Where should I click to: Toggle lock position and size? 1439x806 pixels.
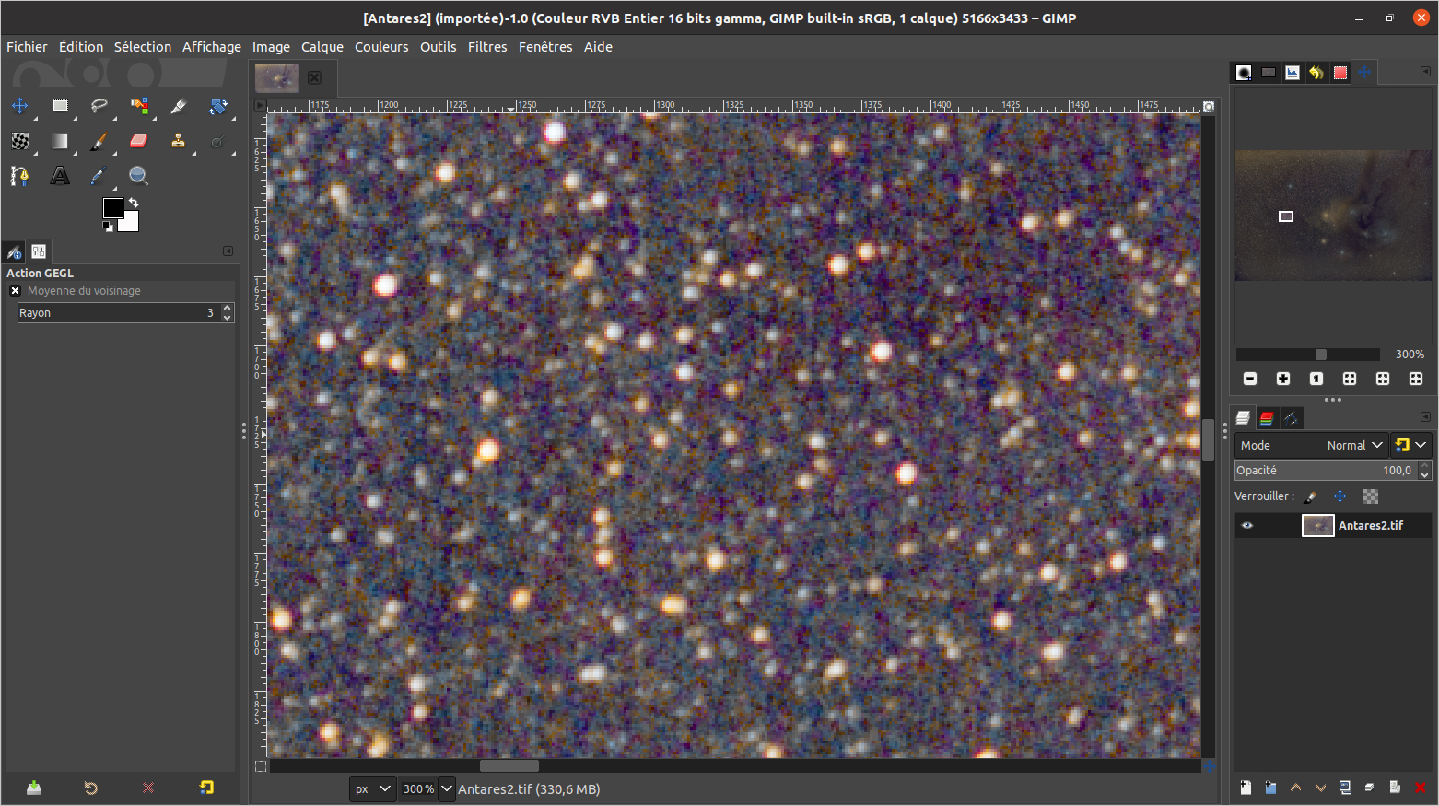pyautogui.click(x=1340, y=496)
